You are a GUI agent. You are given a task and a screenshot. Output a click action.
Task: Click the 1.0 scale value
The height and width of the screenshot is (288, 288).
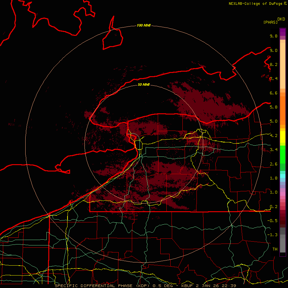(x=274, y=192)
